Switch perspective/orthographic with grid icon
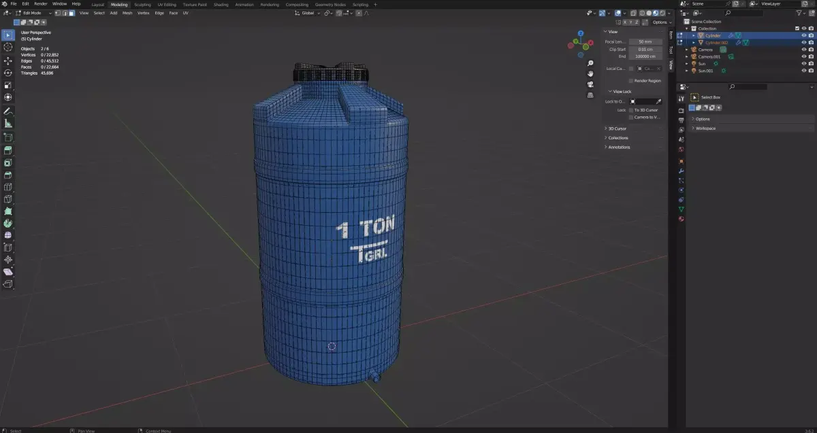Screen dimensions: 817x433 (590, 95)
